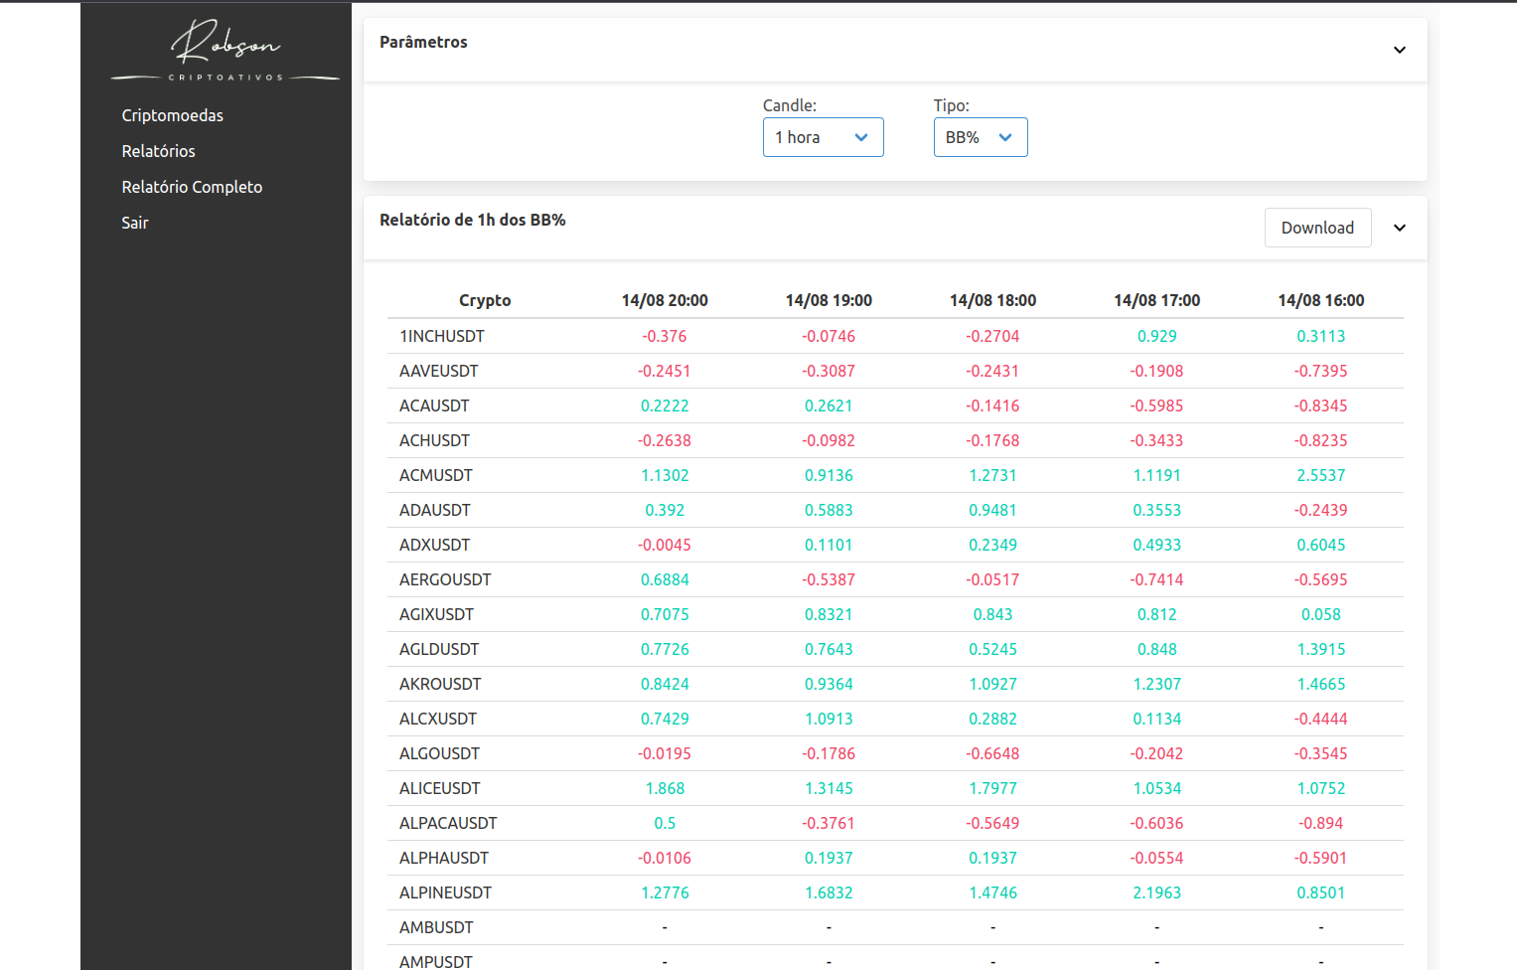This screenshot has height=970, width=1517.
Task: Click value -0.376 for 1INCHUSDT
Action: point(665,336)
